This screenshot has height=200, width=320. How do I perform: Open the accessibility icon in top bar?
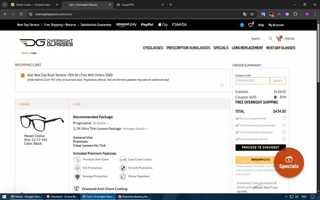point(242,25)
